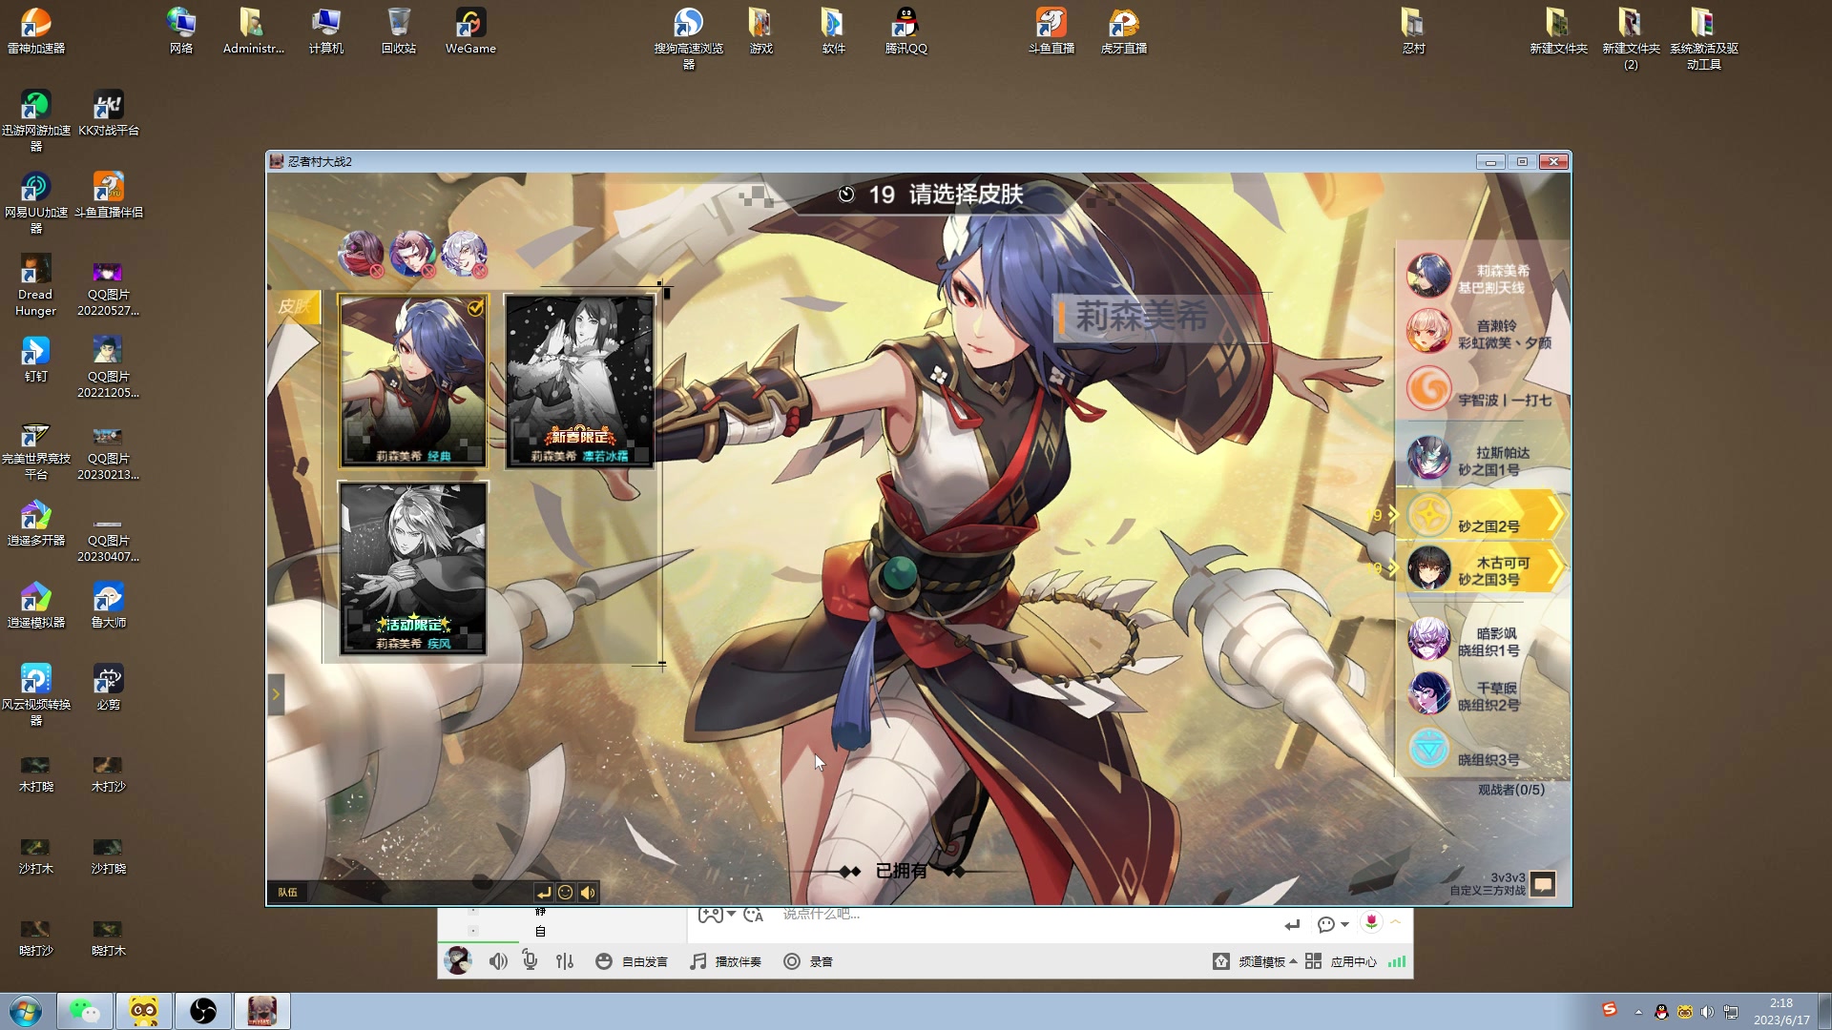Open 虎牙直播 desktop shortcut
Viewport: 1832px width, 1030px height.
(x=1123, y=31)
